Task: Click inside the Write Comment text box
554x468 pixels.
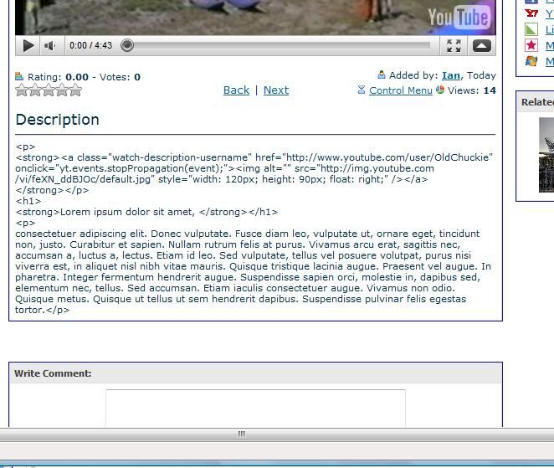Action: coord(255,409)
